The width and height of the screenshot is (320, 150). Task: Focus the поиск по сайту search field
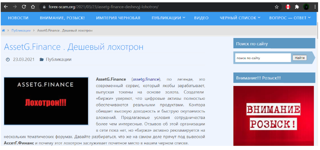[x=263, y=58]
